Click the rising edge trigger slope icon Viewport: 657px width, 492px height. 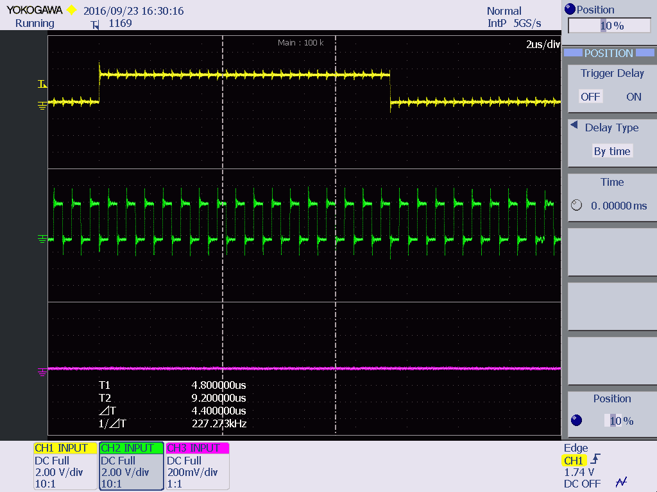pos(595,459)
